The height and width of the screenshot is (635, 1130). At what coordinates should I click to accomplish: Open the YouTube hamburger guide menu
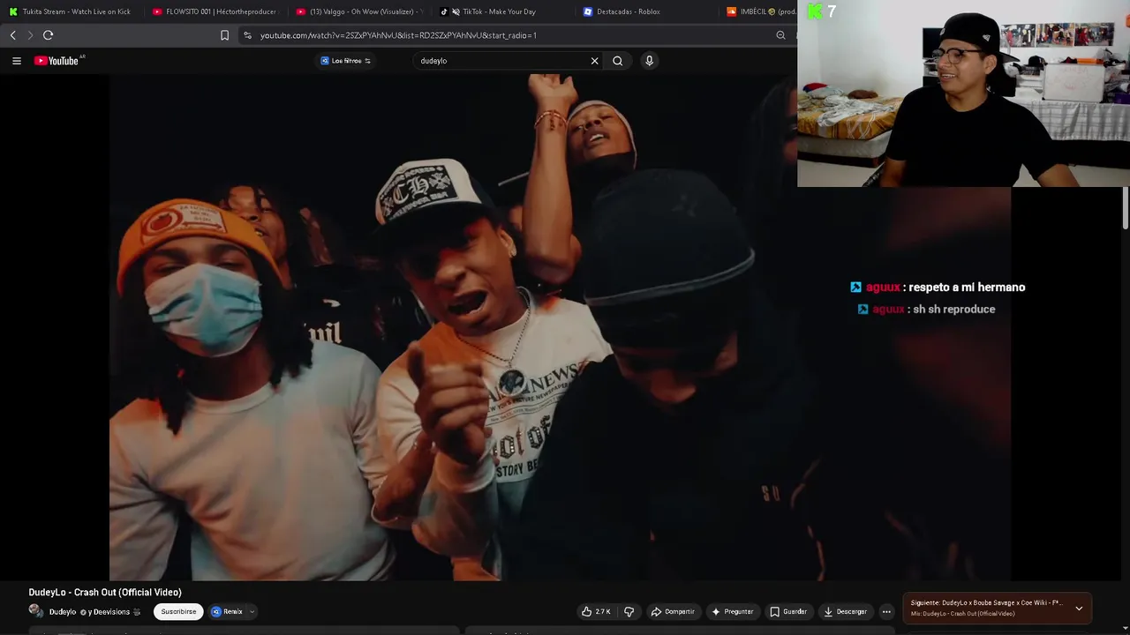click(16, 61)
